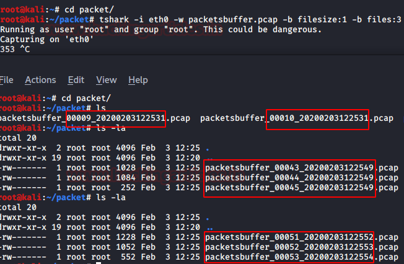Select the packetsbuffer_00010 pcap filename
Viewport: 404px width, 264px height.
tap(297, 118)
